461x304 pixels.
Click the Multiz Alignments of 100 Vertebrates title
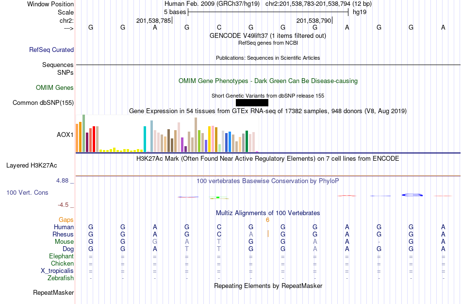tap(268, 213)
